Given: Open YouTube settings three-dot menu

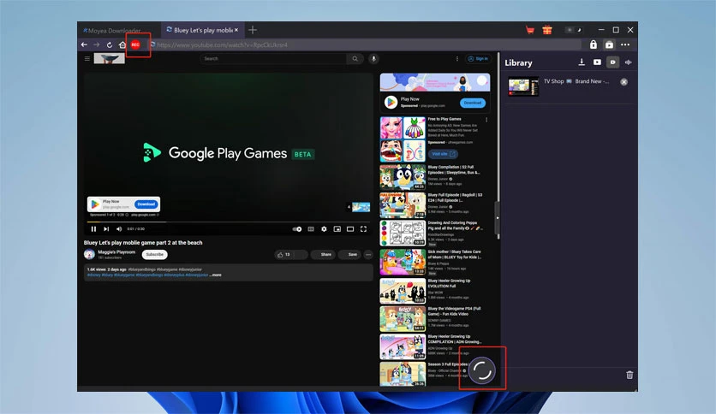Looking at the screenshot, I should point(456,58).
